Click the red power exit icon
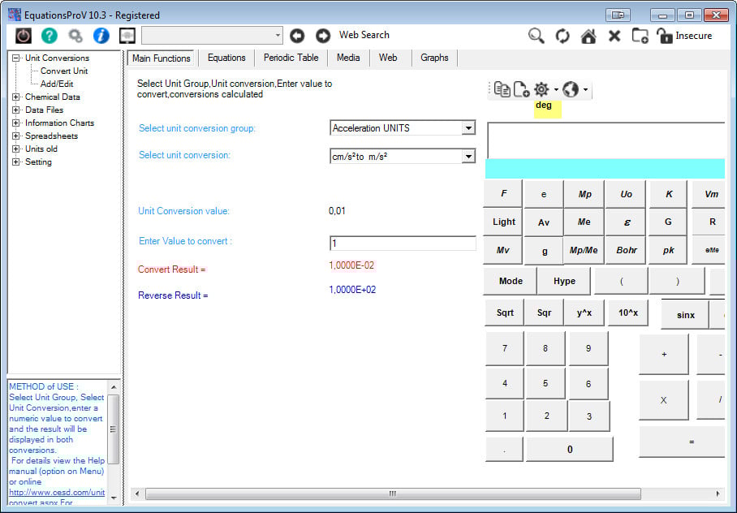Image resolution: width=737 pixels, height=513 pixels. [24, 36]
